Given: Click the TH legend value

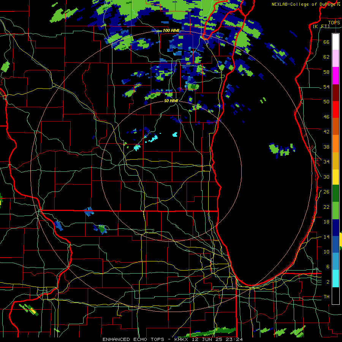Looking at the screenshot, I should point(326,297).
